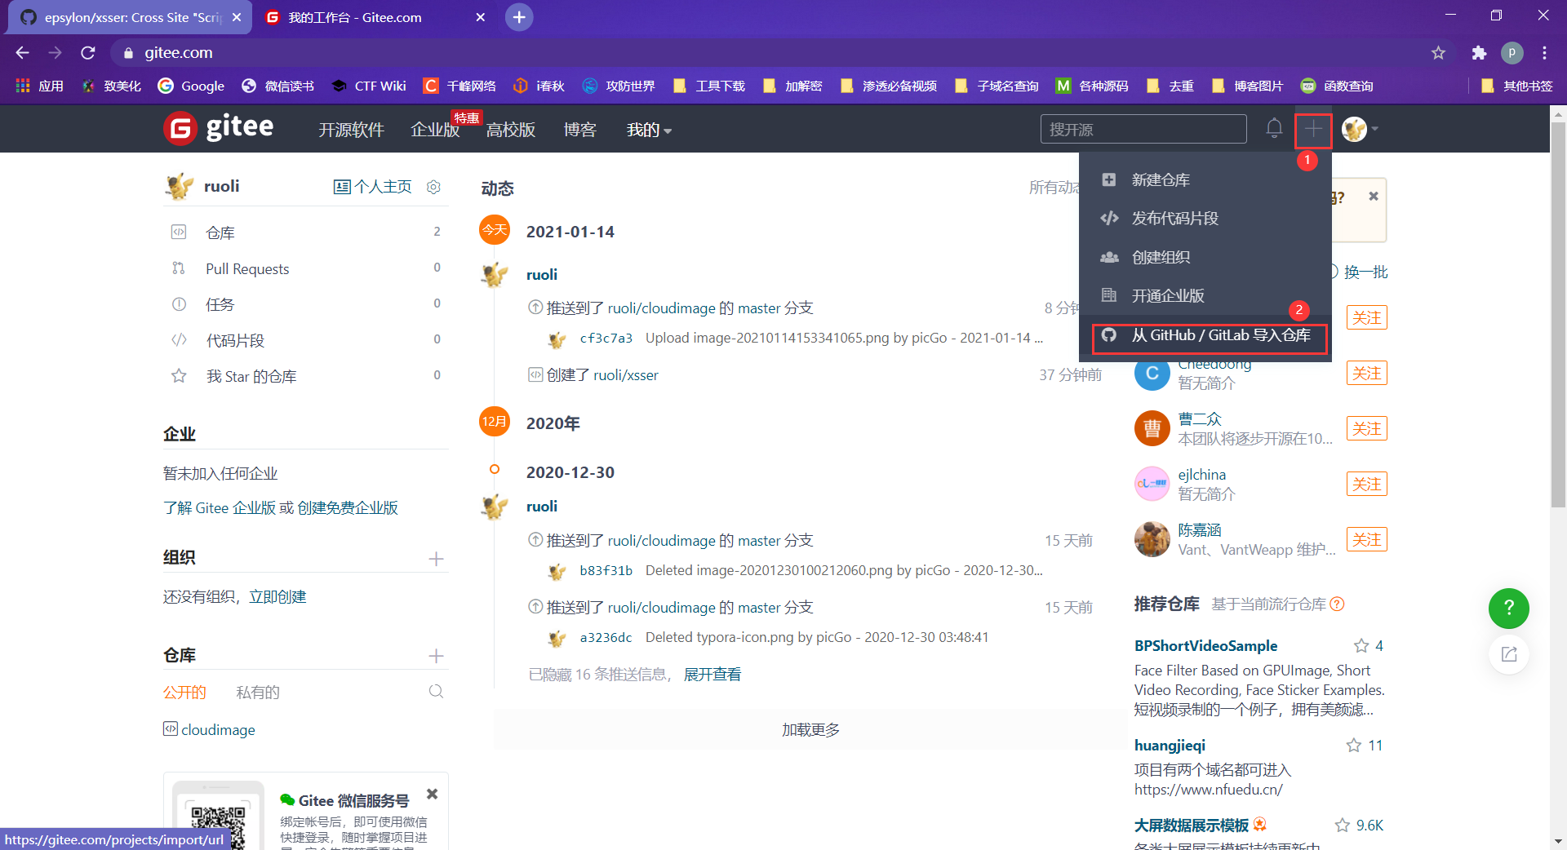
Task: Switch to the 私有的 repositories tab
Action: pyautogui.click(x=258, y=693)
